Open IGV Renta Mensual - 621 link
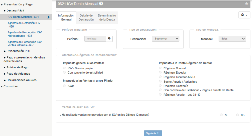 (23, 17)
